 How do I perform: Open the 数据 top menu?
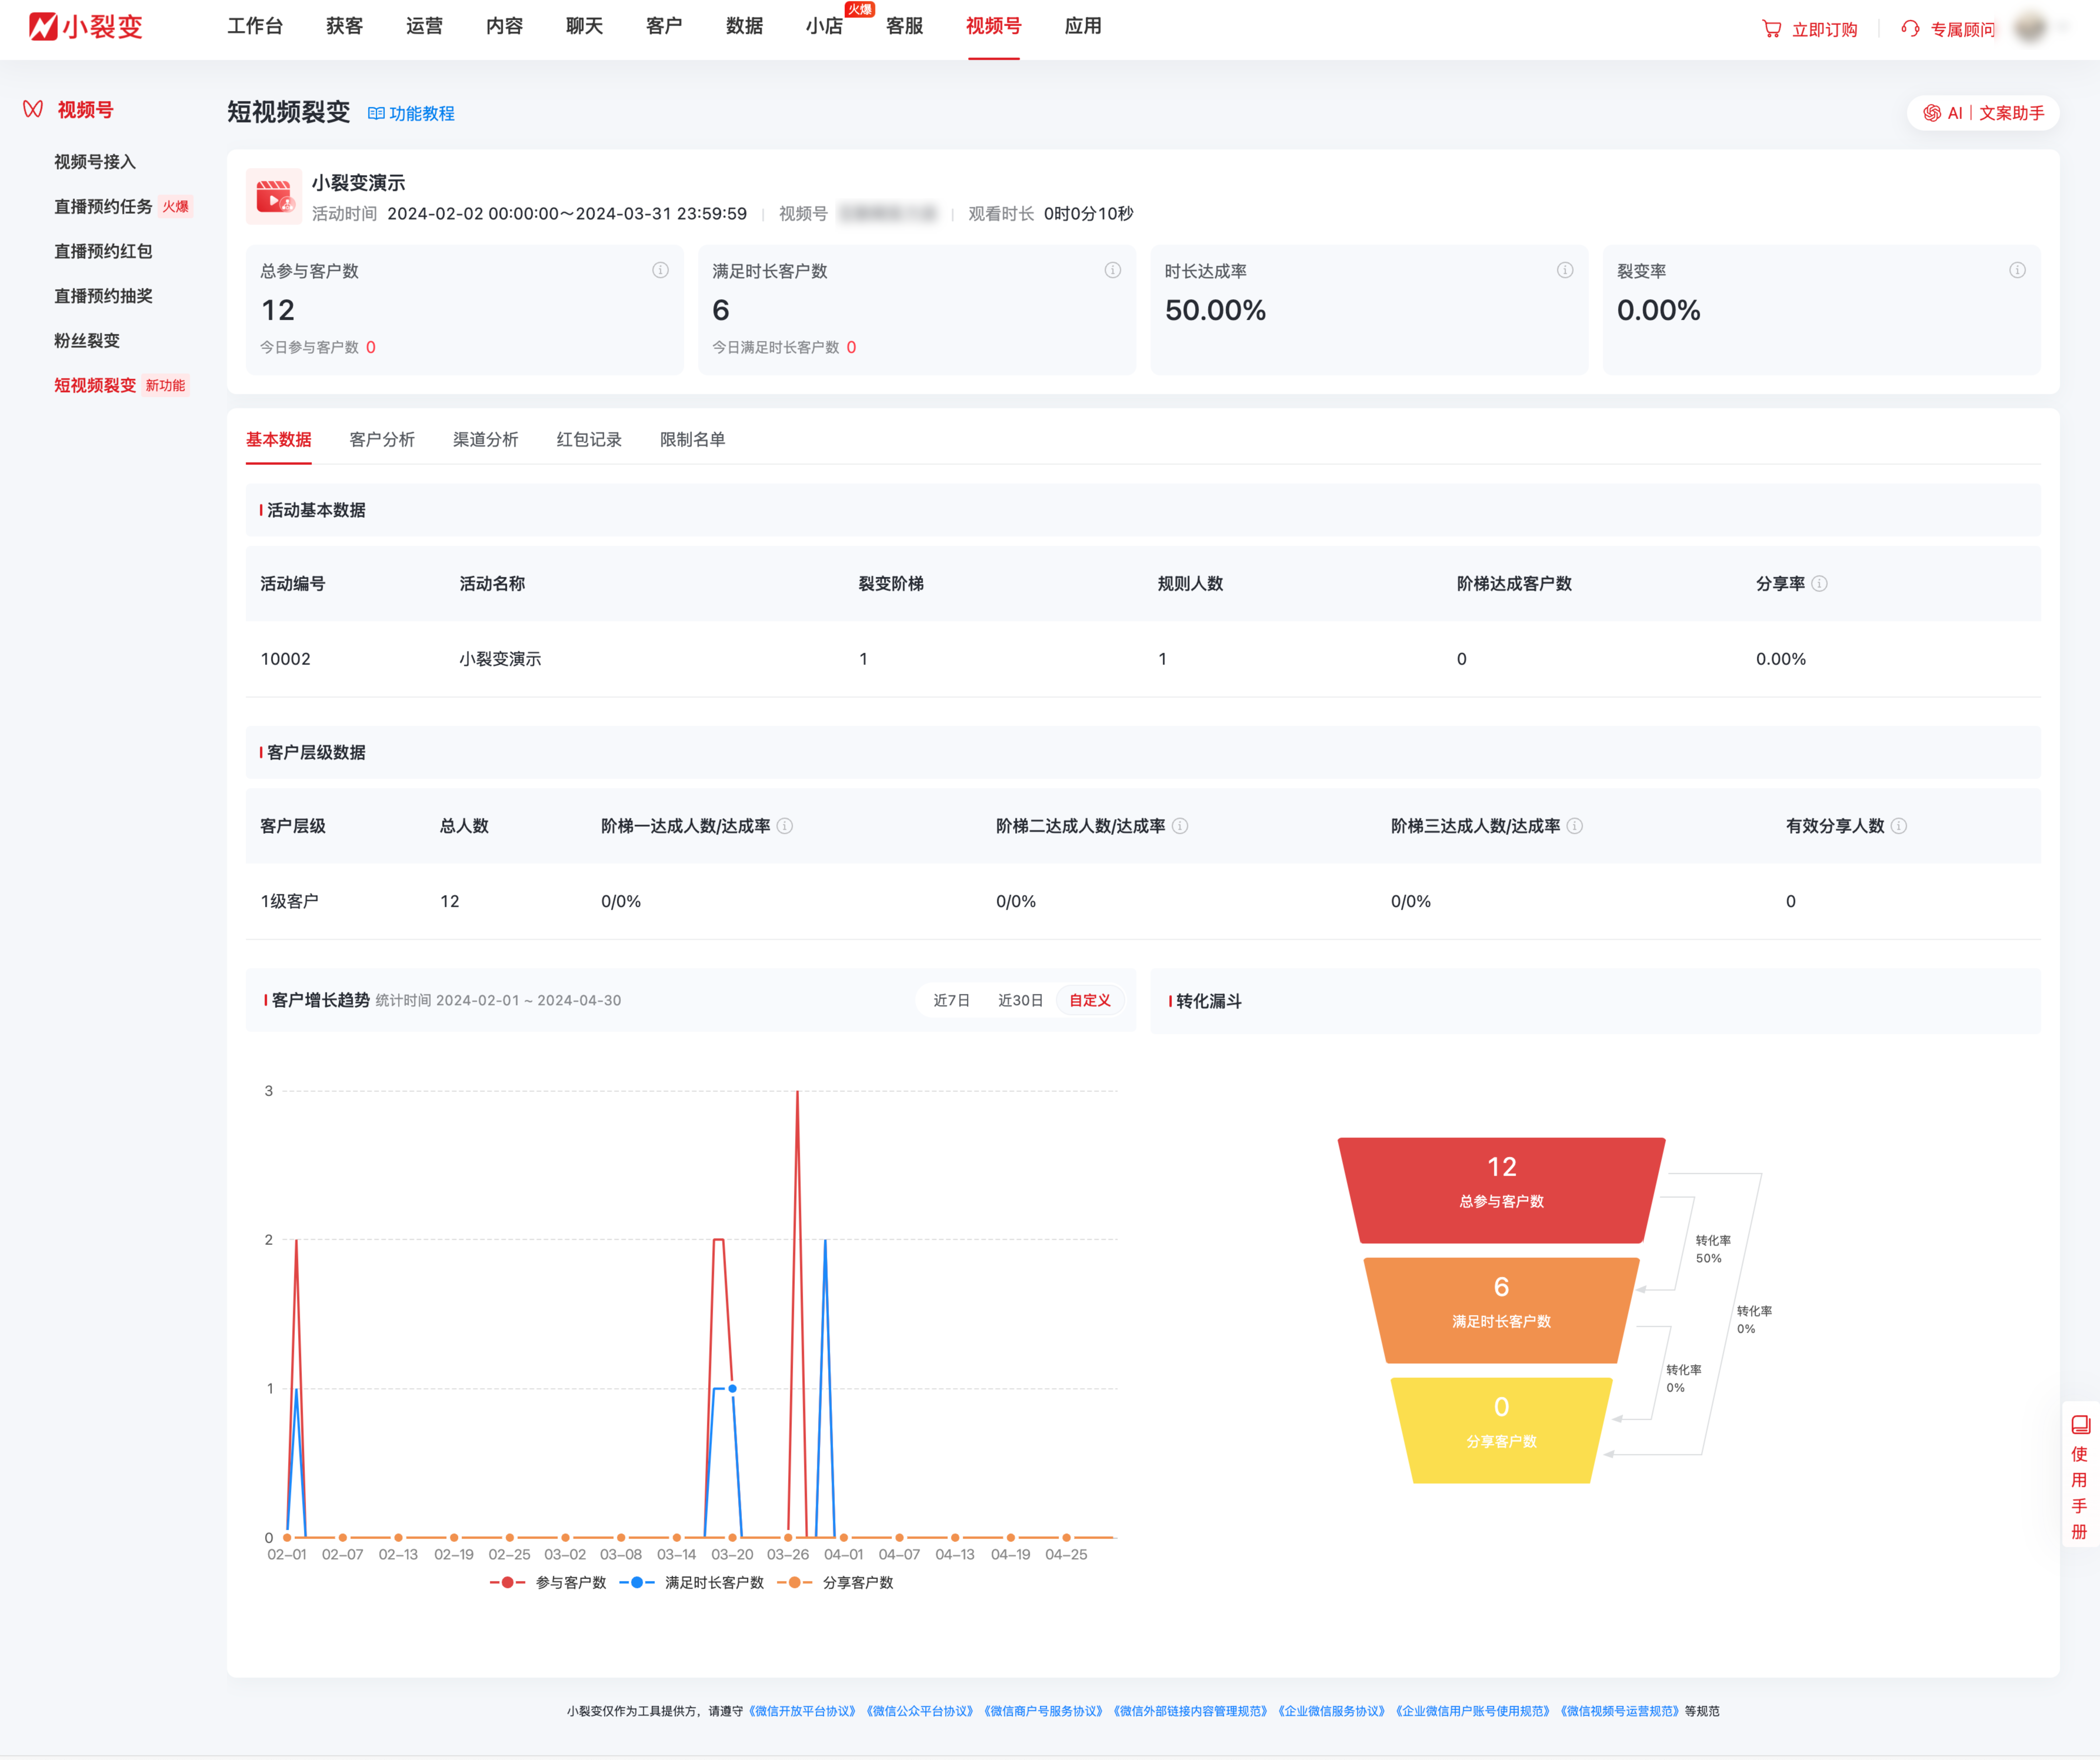pos(745,26)
